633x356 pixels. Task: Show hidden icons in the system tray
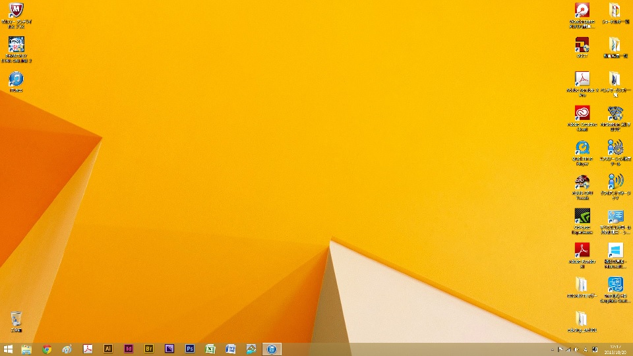click(x=553, y=349)
